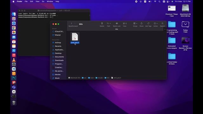The image size is (203, 114).
Task: Click the Quick Look eye icon
Action: (x=117, y=23)
